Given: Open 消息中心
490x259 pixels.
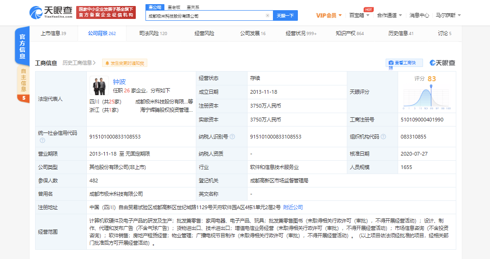Looking at the screenshot, I should 419,15.
